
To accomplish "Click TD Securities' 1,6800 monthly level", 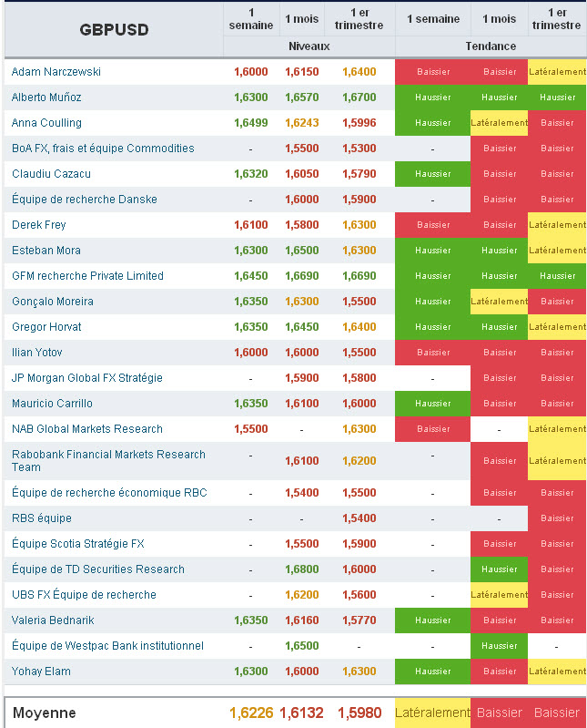I will (302, 569).
